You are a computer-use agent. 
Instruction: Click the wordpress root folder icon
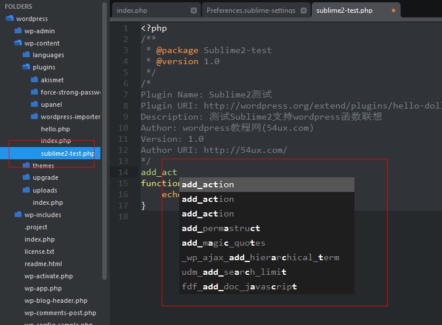point(9,19)
